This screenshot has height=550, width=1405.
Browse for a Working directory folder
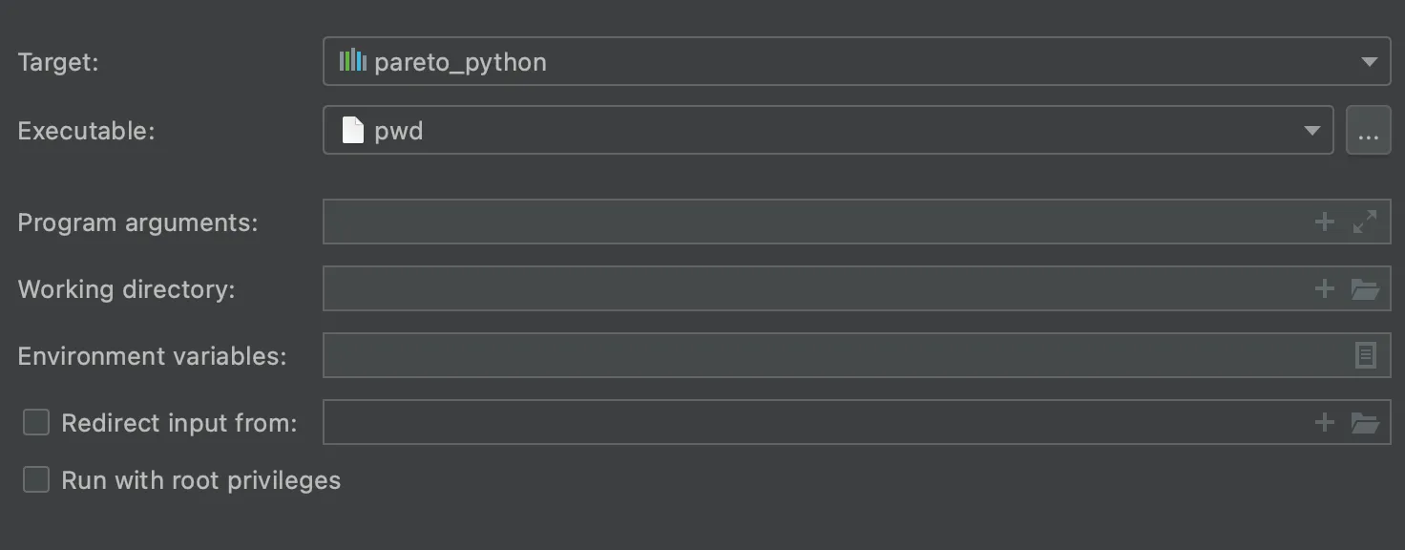[x=1365, y=288]
